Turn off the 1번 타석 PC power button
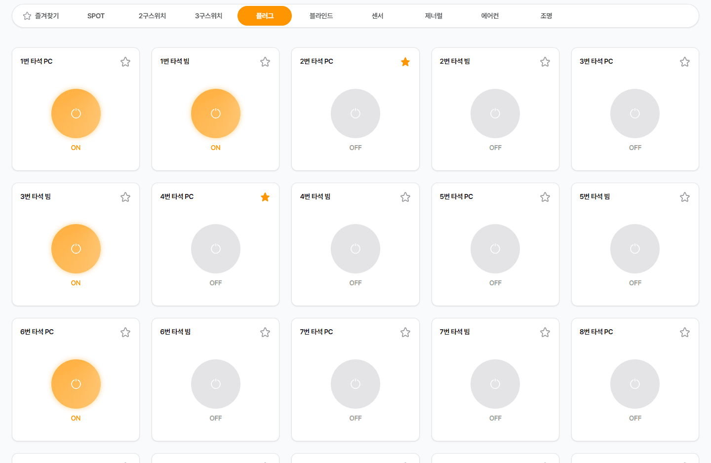 point(76,114)
